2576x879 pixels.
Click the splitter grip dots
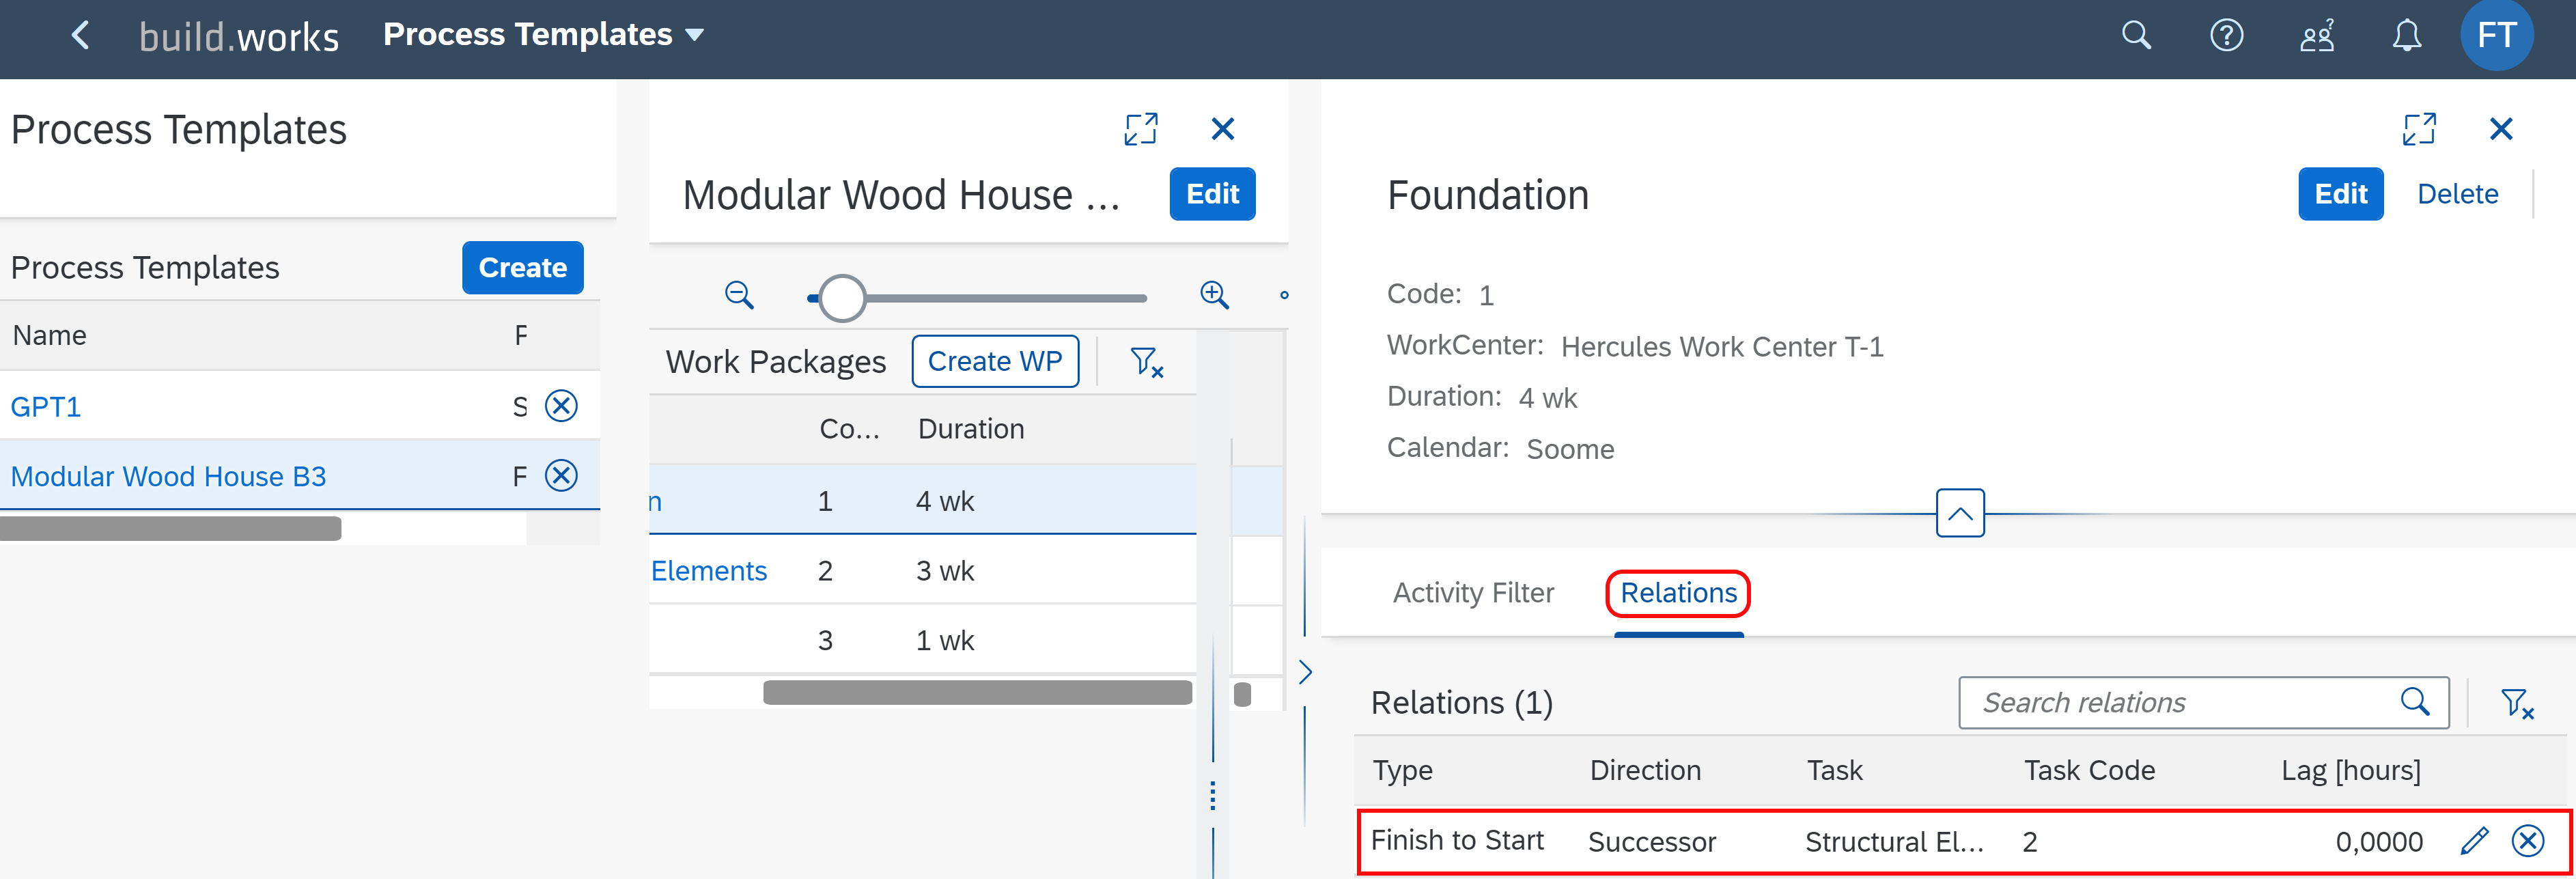[1212, 796]
